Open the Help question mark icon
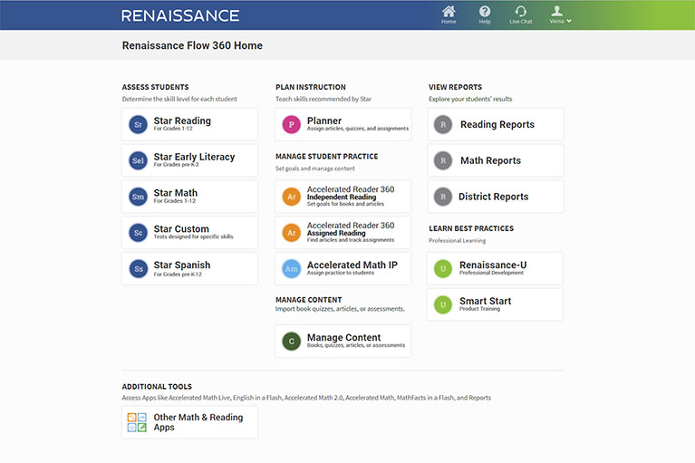 [x=485, y=11]
